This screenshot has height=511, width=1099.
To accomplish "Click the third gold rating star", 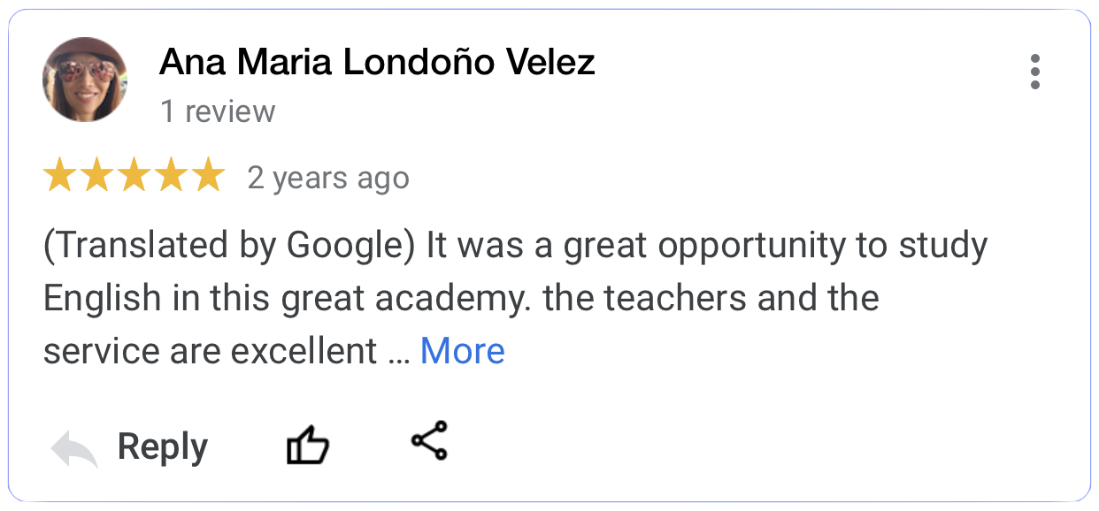I will click(x=134, y=176).
